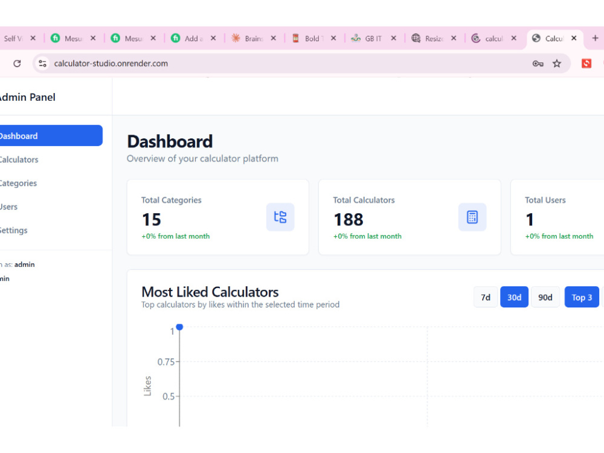The image size is (604, 453).
Task: Select the 7d time period
Action: 486,297
